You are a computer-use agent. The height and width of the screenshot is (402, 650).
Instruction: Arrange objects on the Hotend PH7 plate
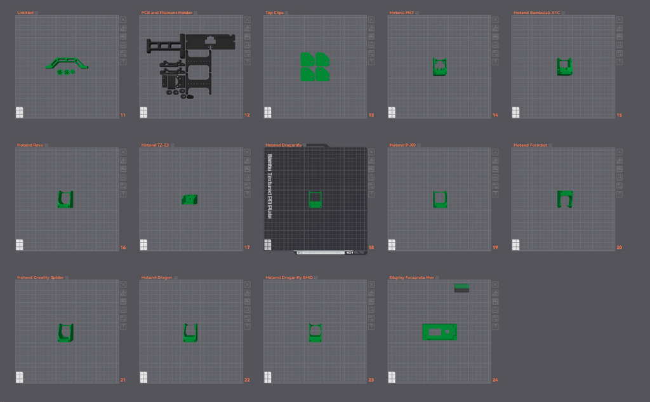[x=495, y=36]
